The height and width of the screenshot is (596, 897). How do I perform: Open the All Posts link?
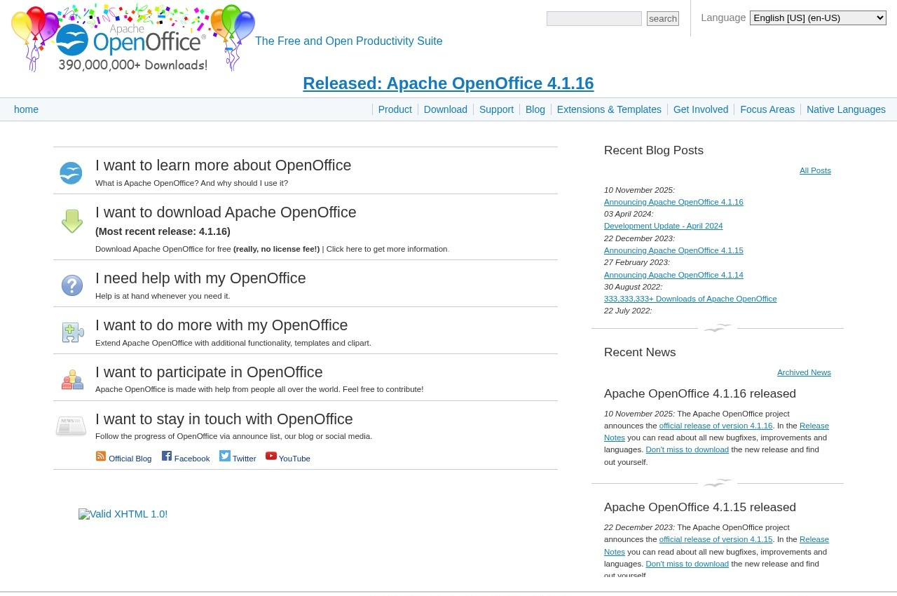click(x=815, y=170)
